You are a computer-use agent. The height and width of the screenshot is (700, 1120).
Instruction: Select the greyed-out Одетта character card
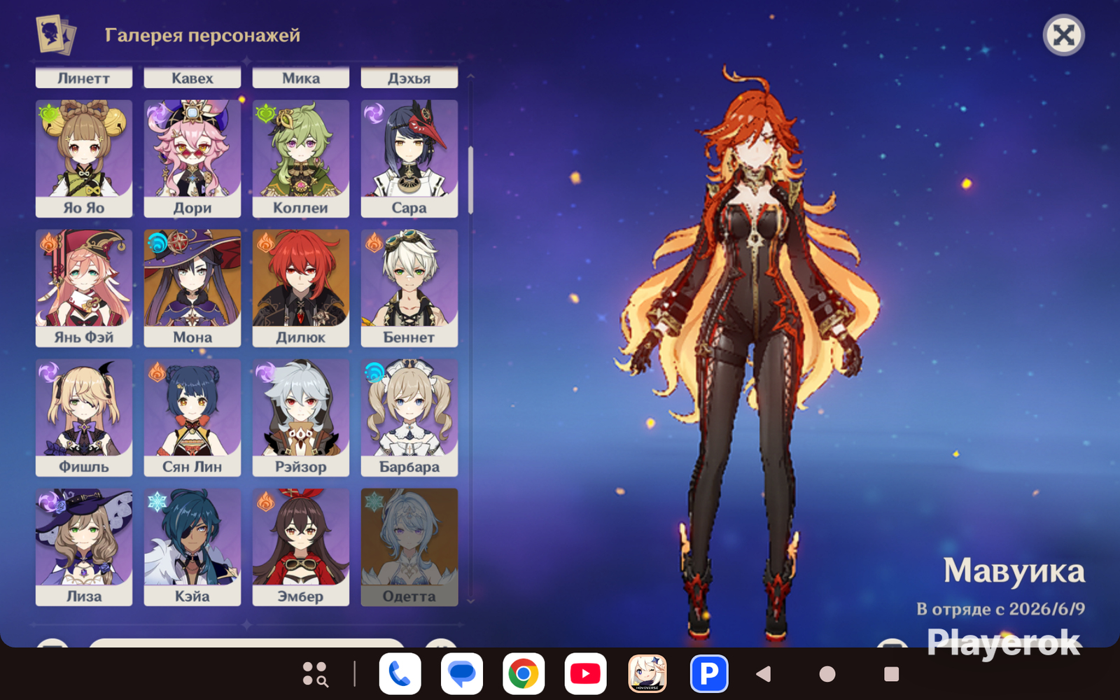tap(409, 547)
